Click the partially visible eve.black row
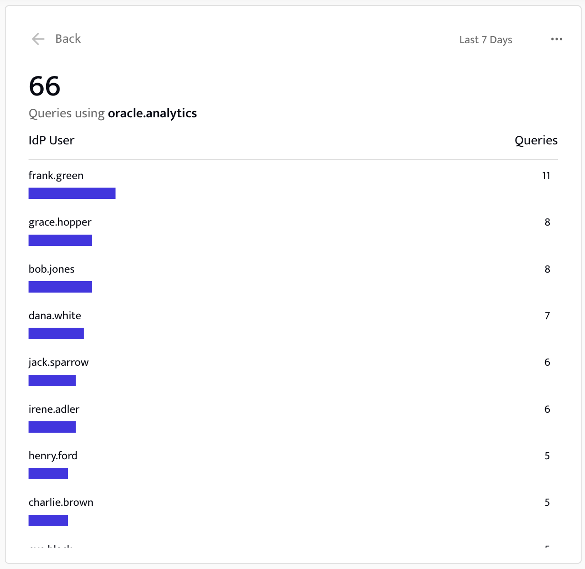The image size is (585, 569). 50,547
